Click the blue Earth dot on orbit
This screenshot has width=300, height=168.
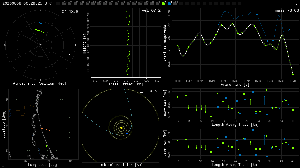[127, 134]
